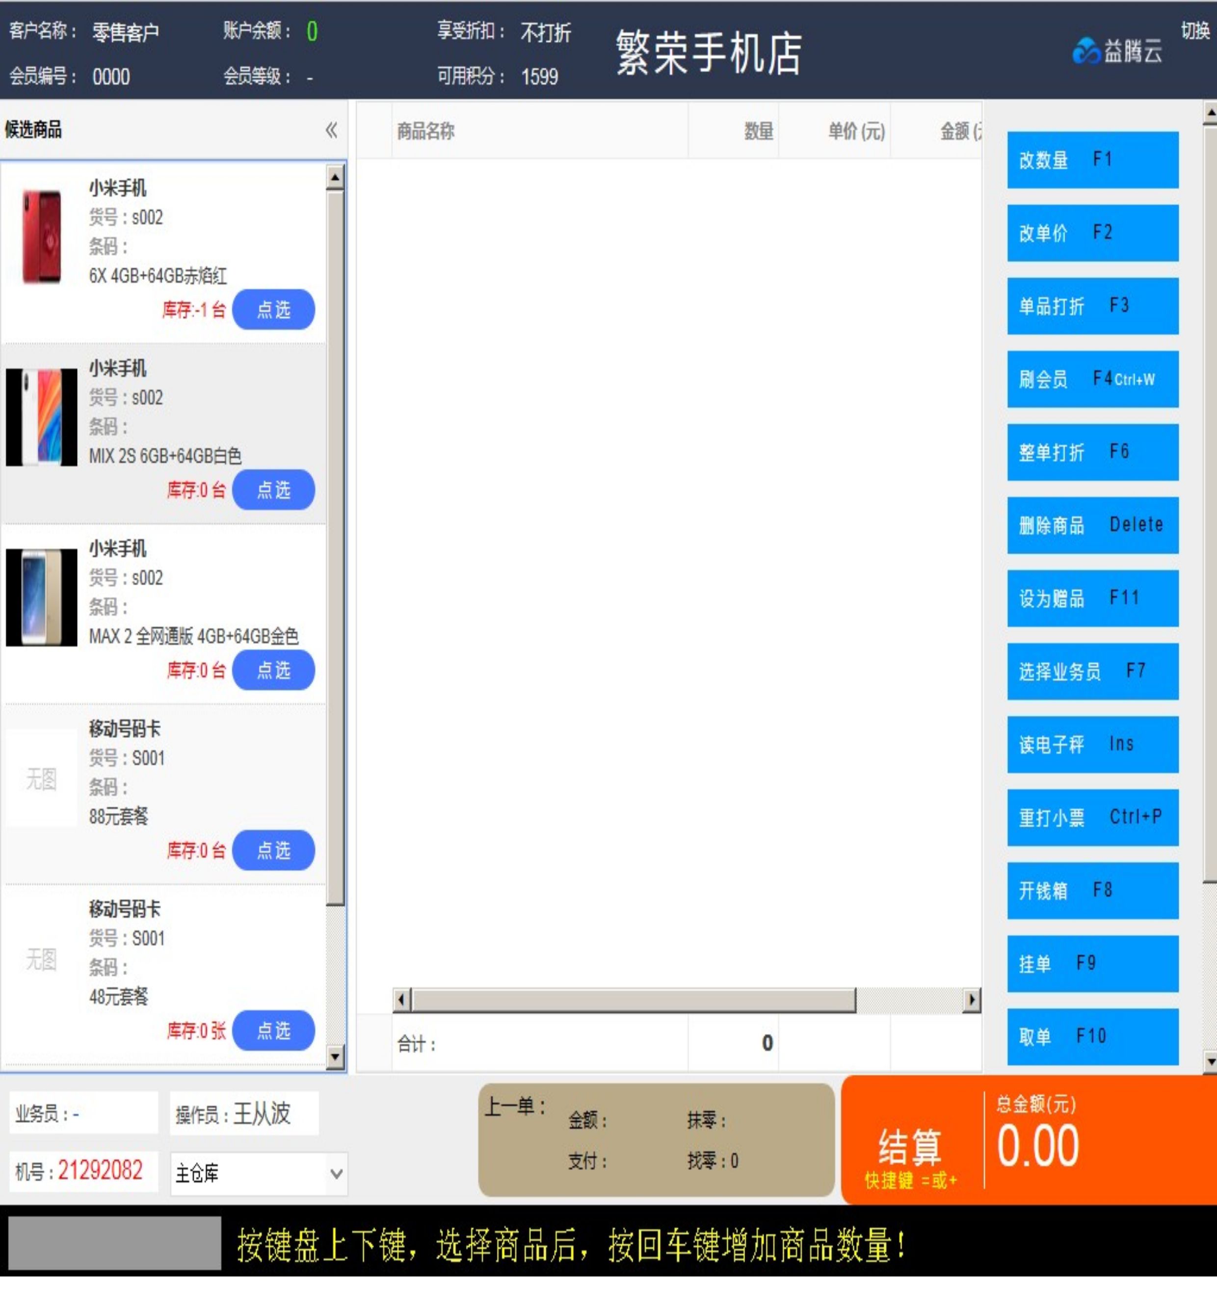Click the 业务员 field

84,1113
